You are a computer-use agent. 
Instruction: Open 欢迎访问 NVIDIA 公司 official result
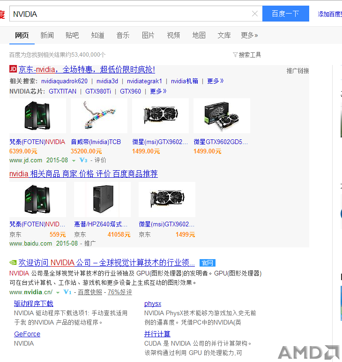[107, 262]
